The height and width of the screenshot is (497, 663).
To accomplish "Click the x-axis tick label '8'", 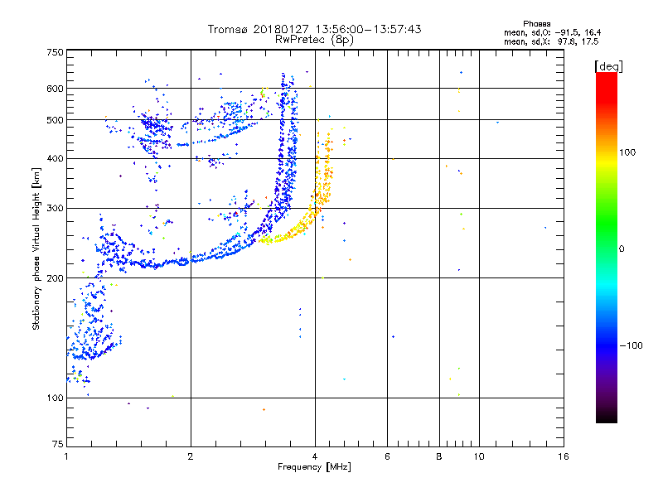I will [x=439, y=456].
